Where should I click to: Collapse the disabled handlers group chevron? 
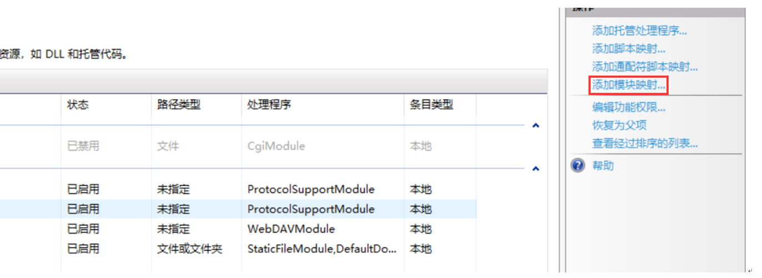point(535,126)
